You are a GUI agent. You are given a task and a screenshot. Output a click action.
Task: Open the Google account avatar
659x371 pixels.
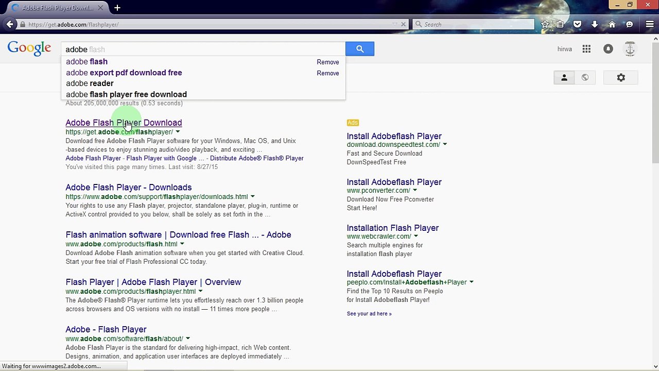630,49
